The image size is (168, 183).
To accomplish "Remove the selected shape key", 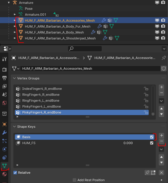I will [161, 141].
